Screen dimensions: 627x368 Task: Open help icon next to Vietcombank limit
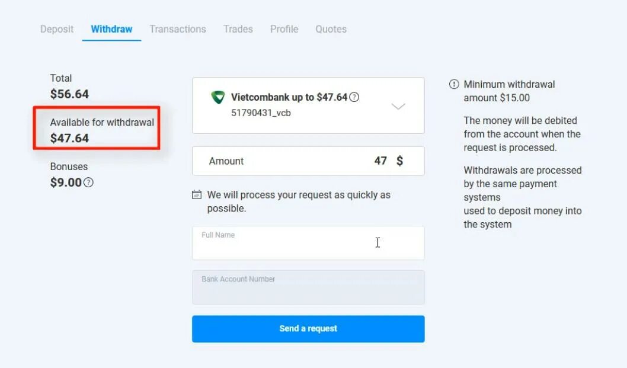click(354, 97)
